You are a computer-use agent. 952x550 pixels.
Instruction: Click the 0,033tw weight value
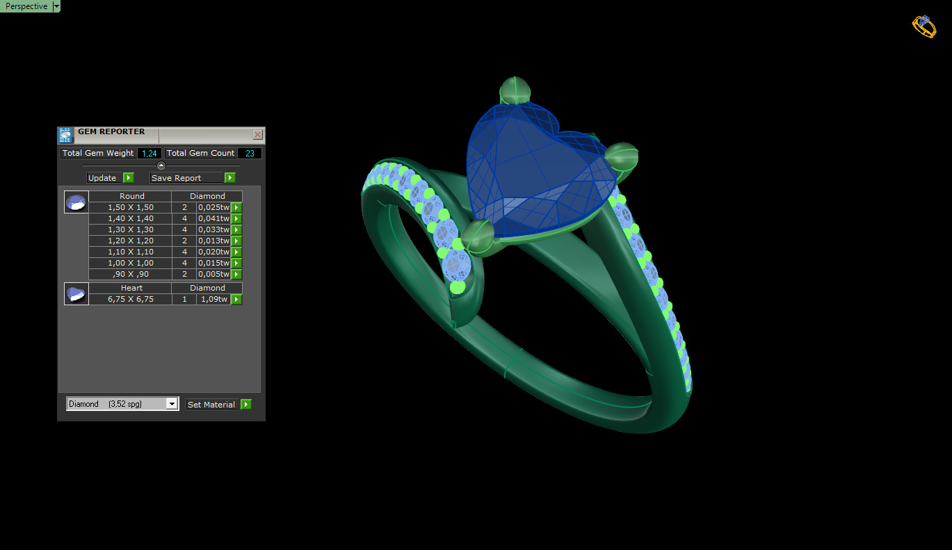point(213,229)
